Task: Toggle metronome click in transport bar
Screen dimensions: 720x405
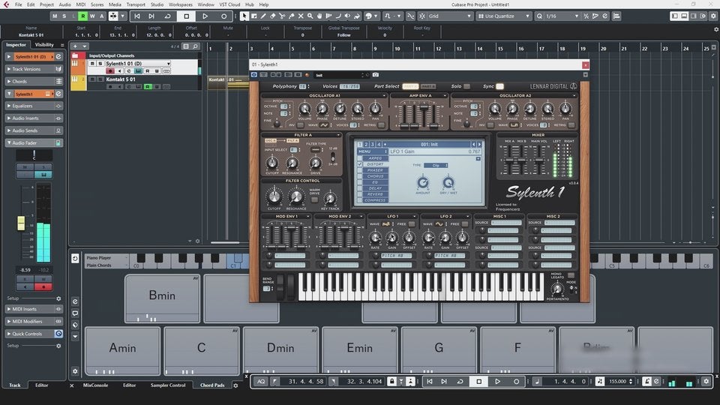Action: (x=646, y=381)
